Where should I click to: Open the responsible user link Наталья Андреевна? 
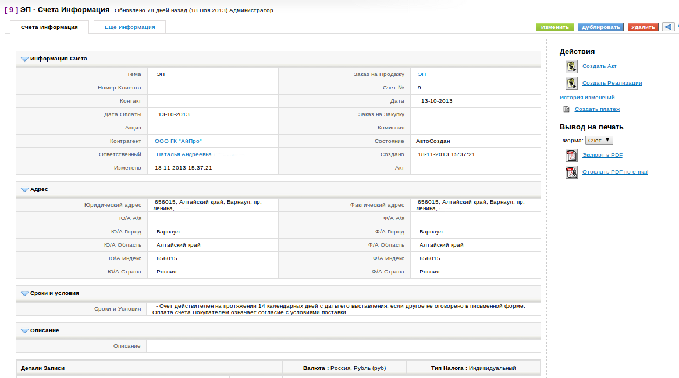tap(184, 154)
